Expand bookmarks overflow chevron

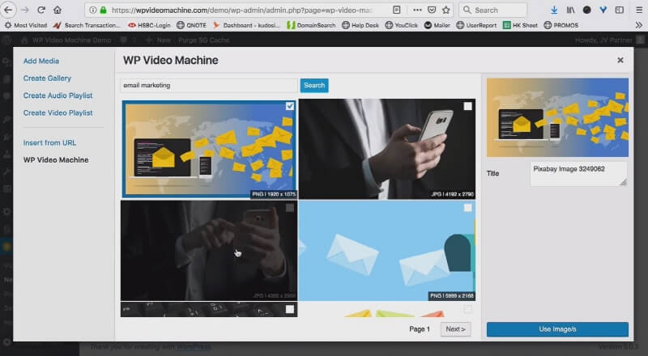638,25
